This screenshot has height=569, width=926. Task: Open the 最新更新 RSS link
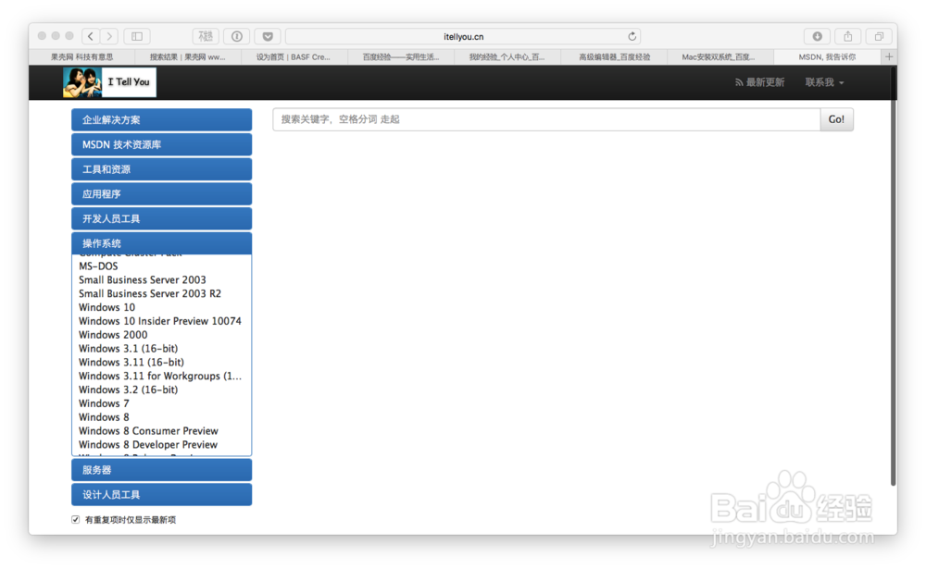(759, 82)
